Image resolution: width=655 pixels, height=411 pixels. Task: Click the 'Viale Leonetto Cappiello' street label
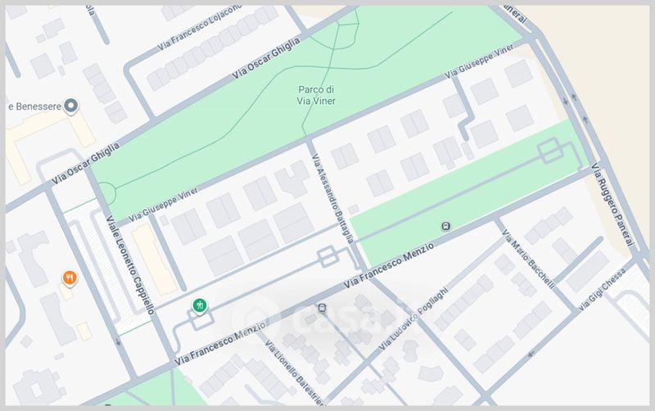[130, 264]
